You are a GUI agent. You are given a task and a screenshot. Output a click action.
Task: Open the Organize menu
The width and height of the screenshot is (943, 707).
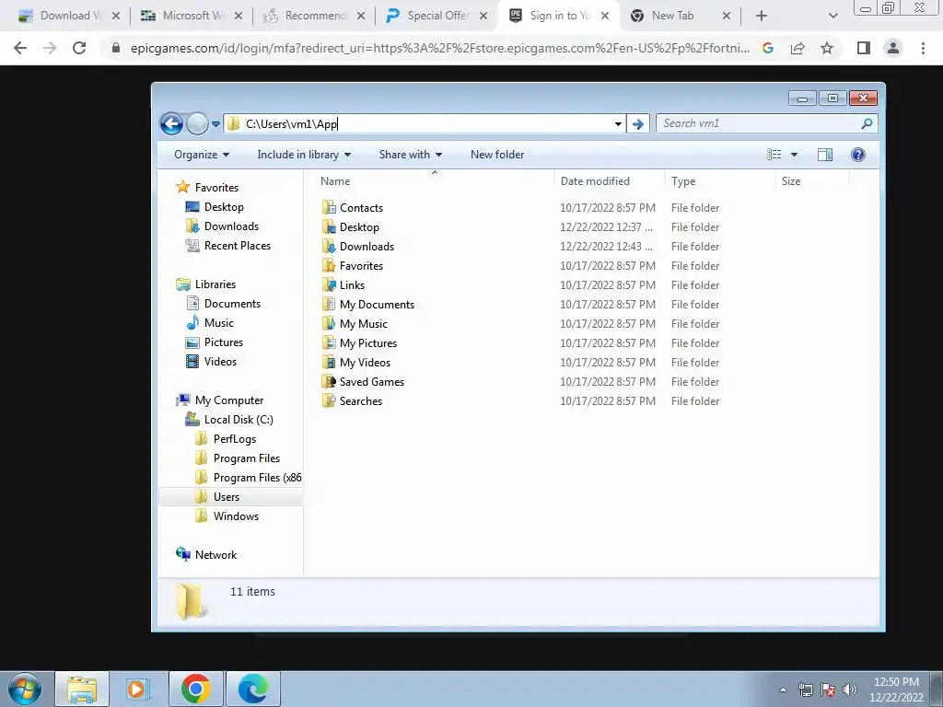pyautogui.click(x=202, y=155)
